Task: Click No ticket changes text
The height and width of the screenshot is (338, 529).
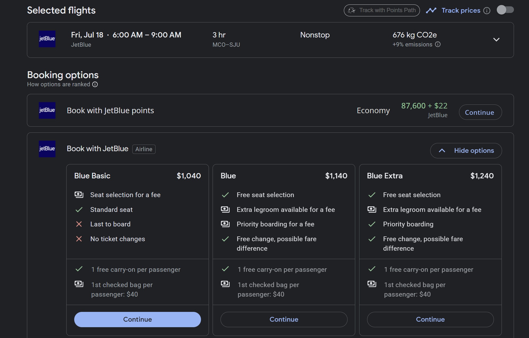Action: (118, 239)
